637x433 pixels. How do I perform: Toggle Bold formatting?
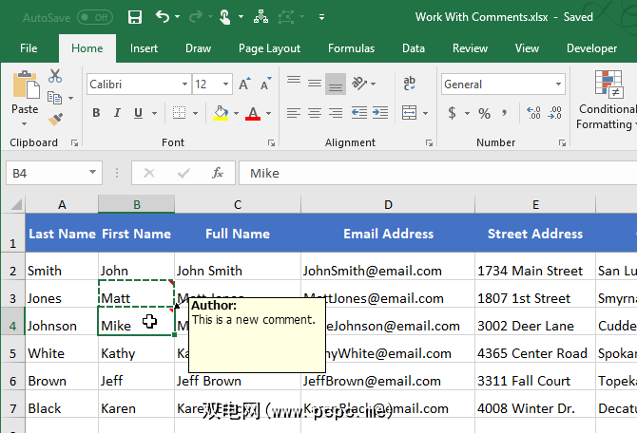[x=96, y=113]
